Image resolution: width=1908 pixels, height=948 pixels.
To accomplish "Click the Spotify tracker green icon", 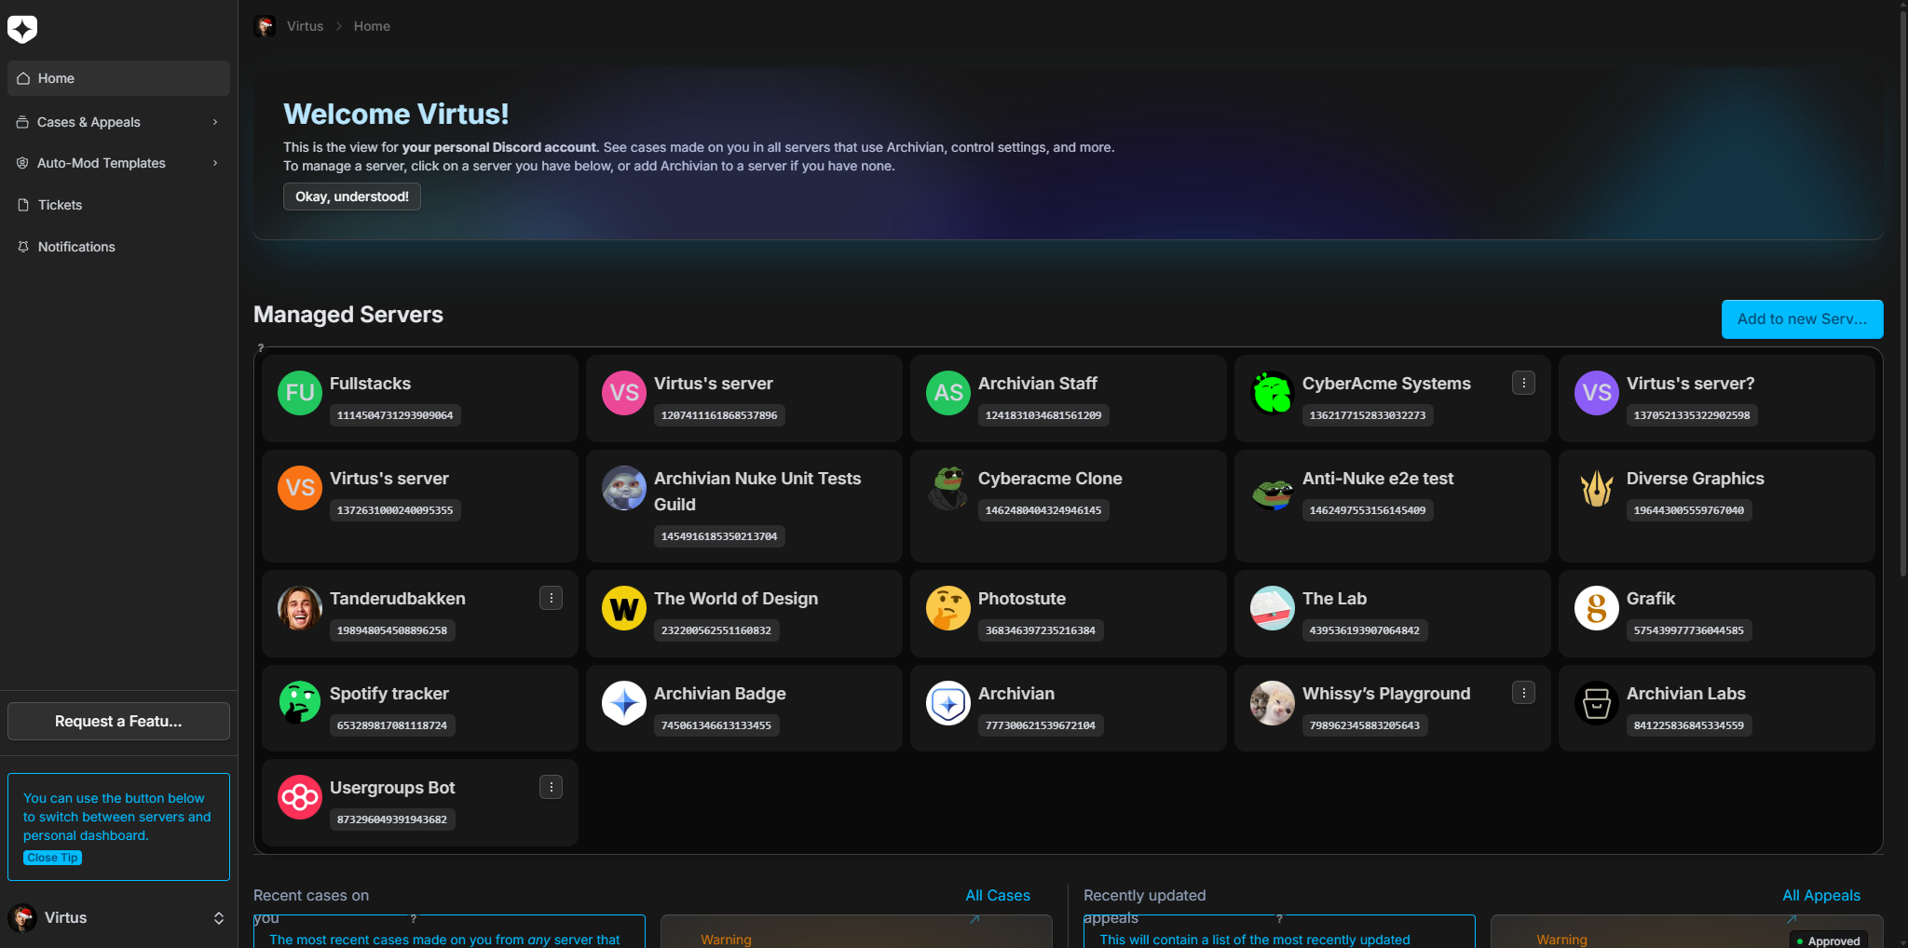I will pos(300,703).
